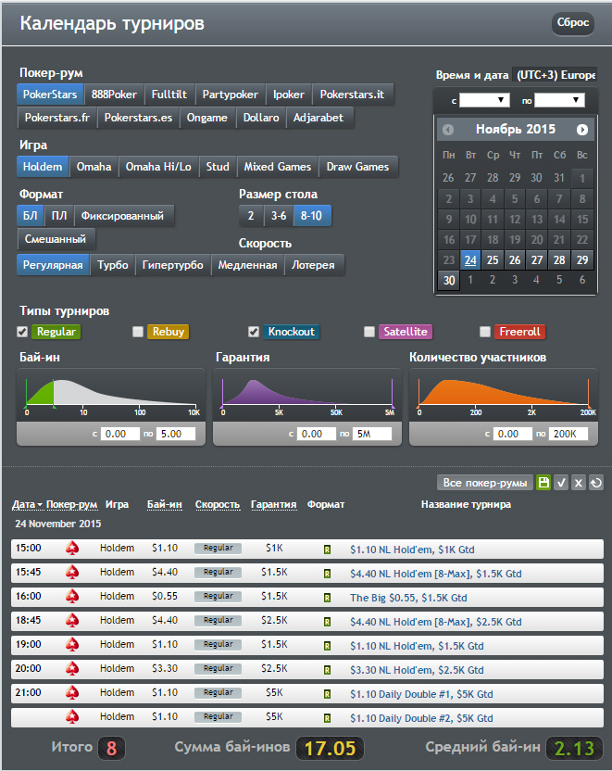612x771 pixels.
Task: Click the Сброс reset button
Action: (573, 22)
